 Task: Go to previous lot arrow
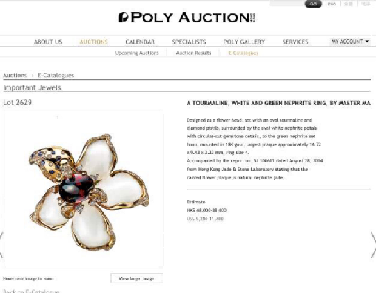click(x=1, y=245)
